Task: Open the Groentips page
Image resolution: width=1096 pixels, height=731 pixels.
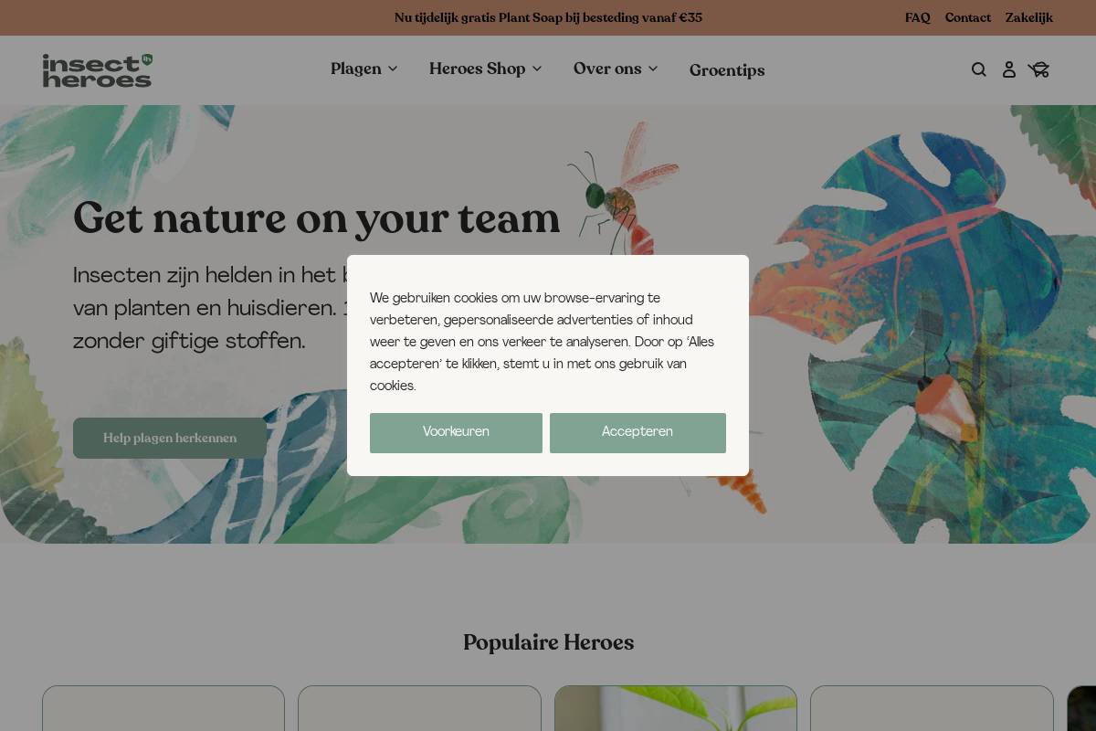Action: [x=727, y=70]
